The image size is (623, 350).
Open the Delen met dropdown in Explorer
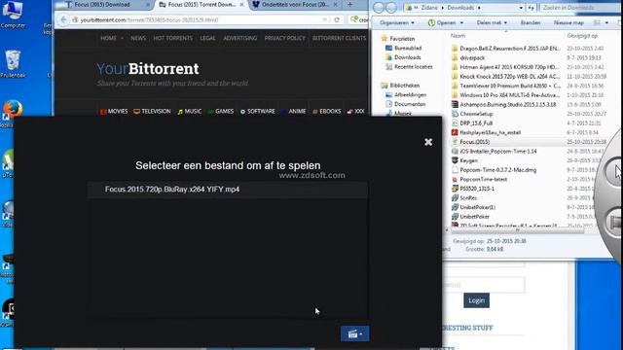point(492,22)
